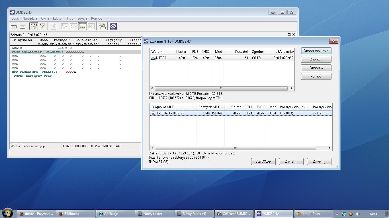Click the safely remove hardware tray icon
Image resolution: width=389 pixels, height=218 pixels.
pyautogui.click(x=351, y=214)
